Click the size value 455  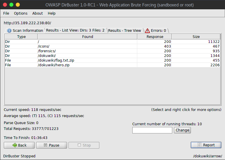[216, 60]
